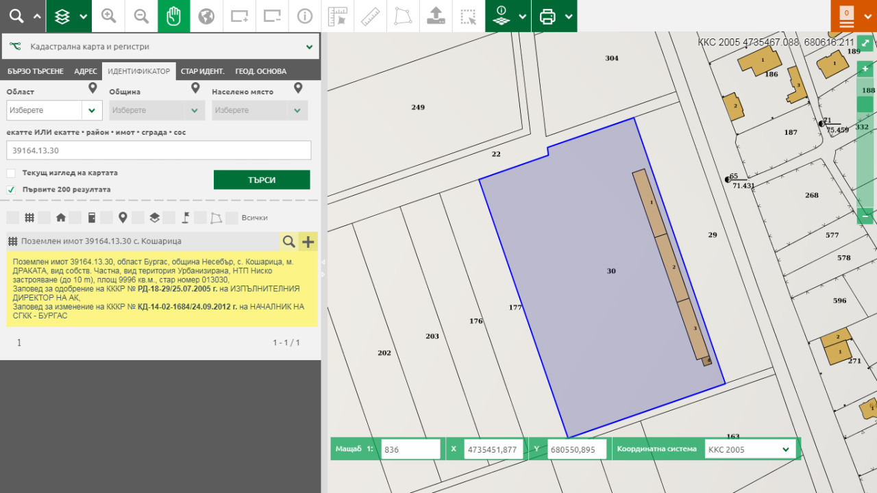
Task: Click the 'ТЪРСИ' search button
Action: click(262, 180)
